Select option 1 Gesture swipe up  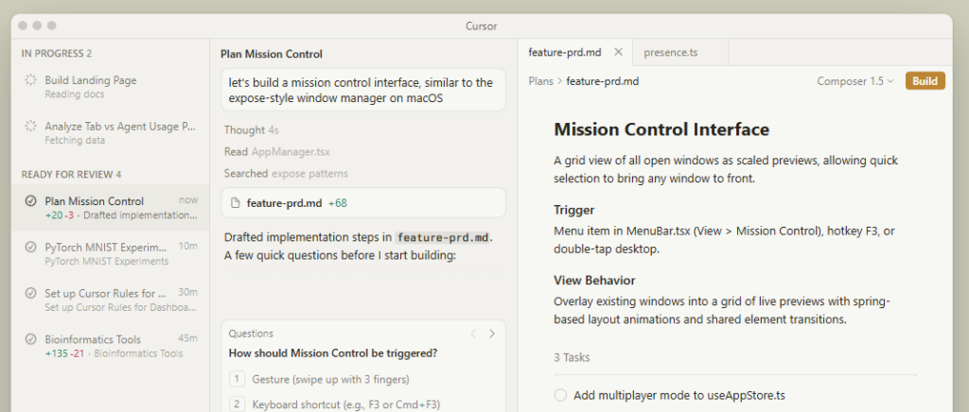363,379
